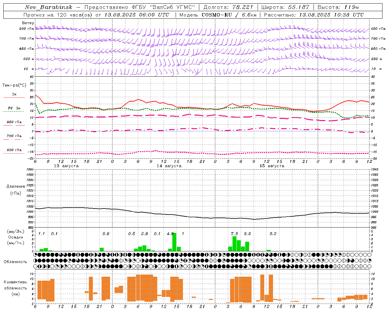
Task: Click the '(мм/3ч.)' units label
Action: [15, 232]
